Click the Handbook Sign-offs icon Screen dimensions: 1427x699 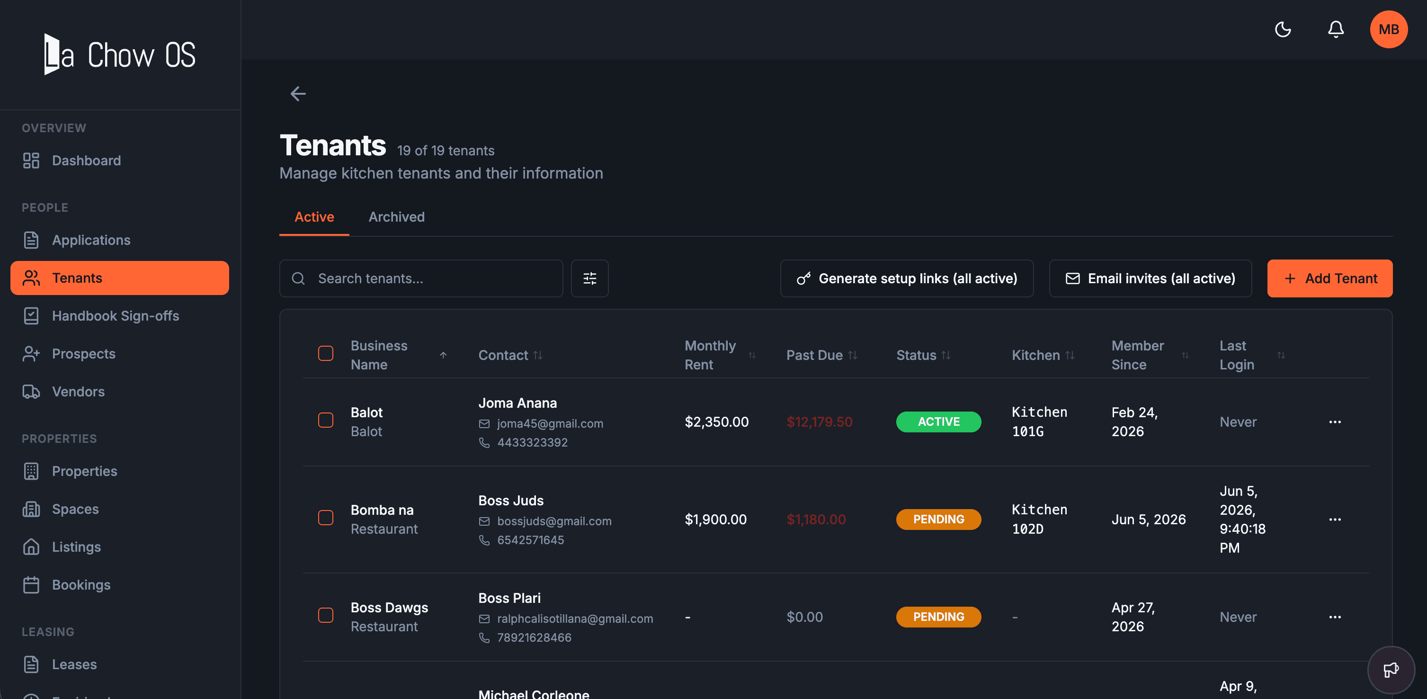coord(31,316)
